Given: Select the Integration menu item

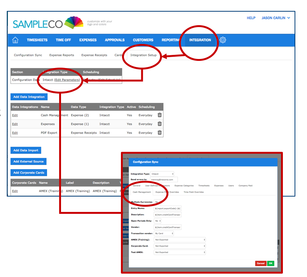Looking at the screenshot, I should [200, 40].
